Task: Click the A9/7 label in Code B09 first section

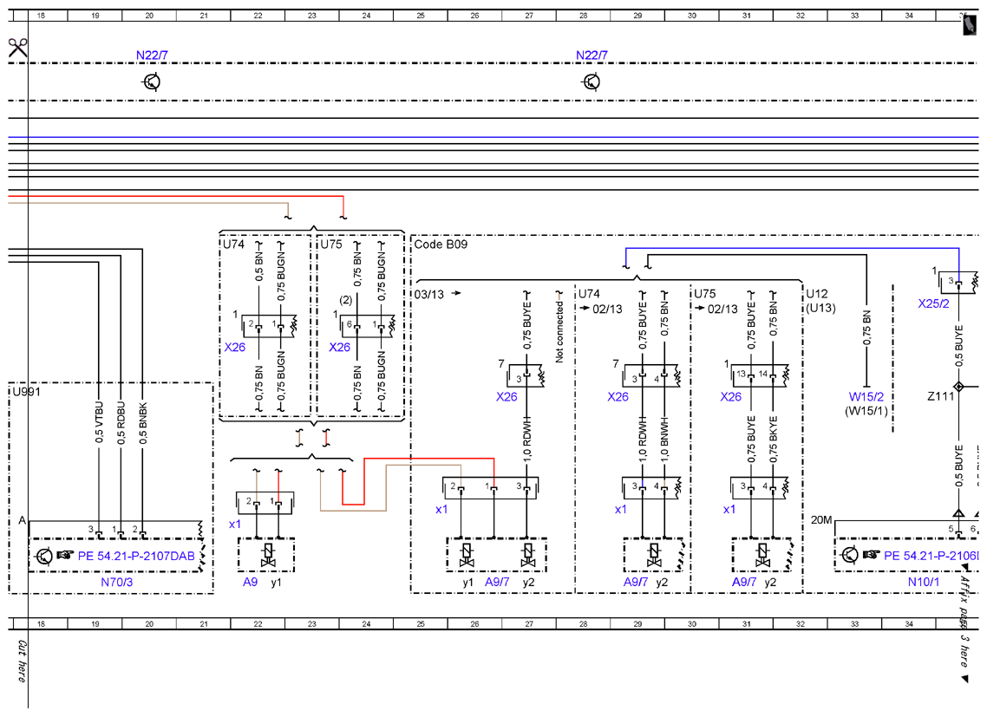Action: coord(497,583)
